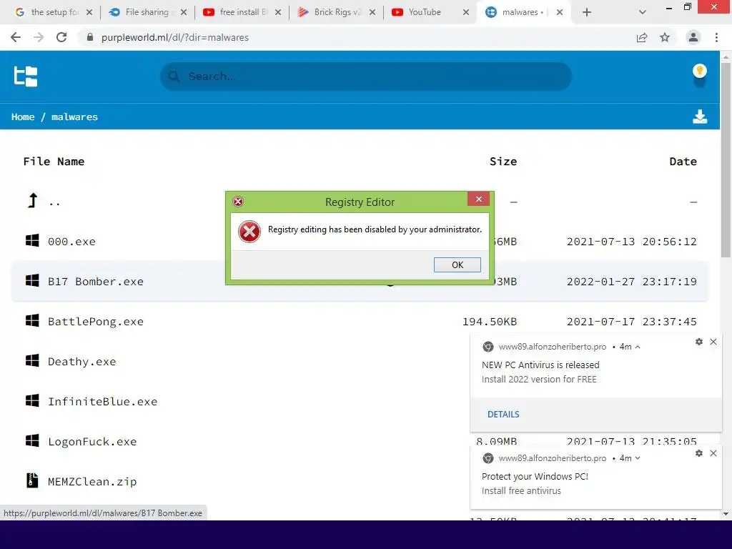Click the red error icon in dialog message

coord(249,232)
